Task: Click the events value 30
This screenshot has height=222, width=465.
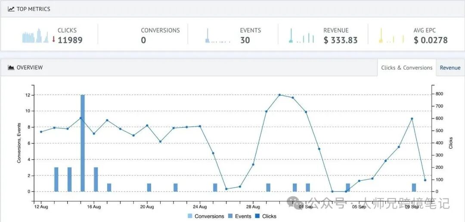Action: click(245, 40)
